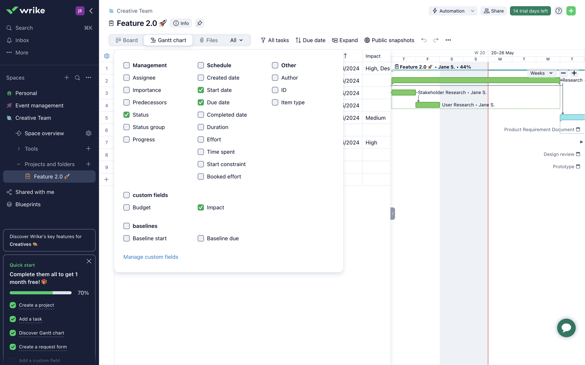
Task: Open the JS user avatar menu
Action: click(x=80, y=11)
